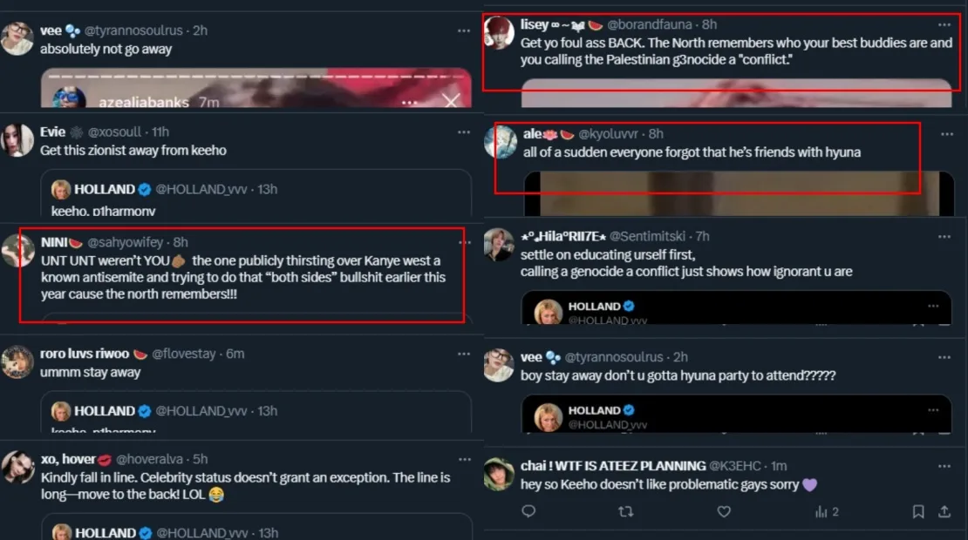Like chai's tweet with the heart
Image resolution: width=968 pixels, height=540 pixels.
(724, 512)
